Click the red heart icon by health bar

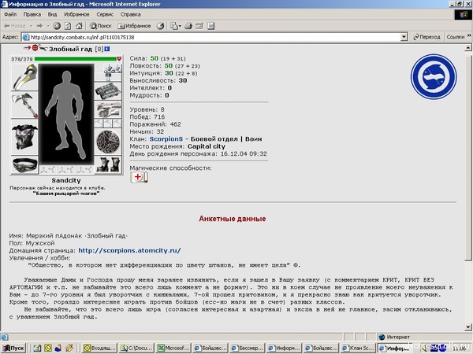119,59
